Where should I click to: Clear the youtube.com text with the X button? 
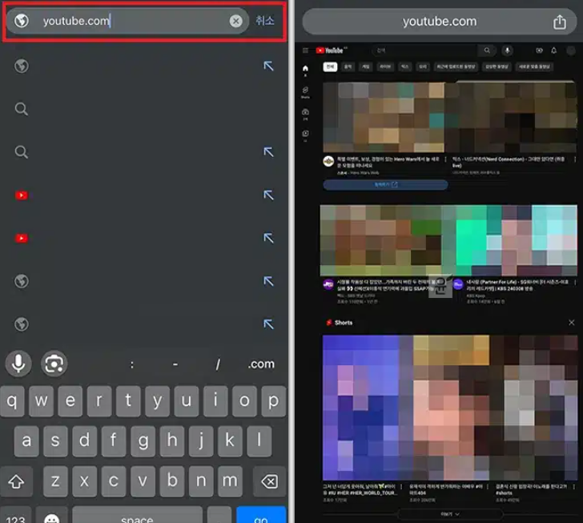point(235,21)
